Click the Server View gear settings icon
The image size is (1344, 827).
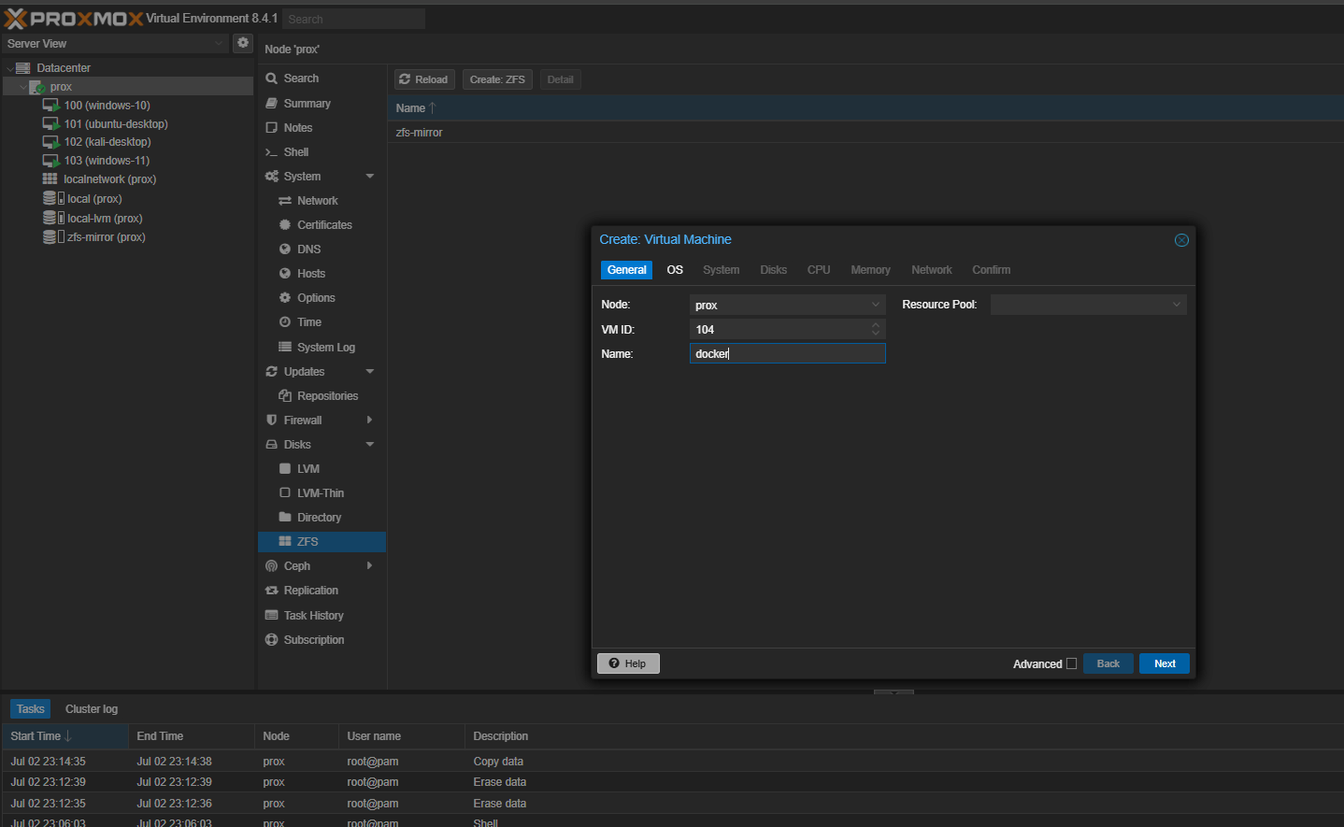243,43
